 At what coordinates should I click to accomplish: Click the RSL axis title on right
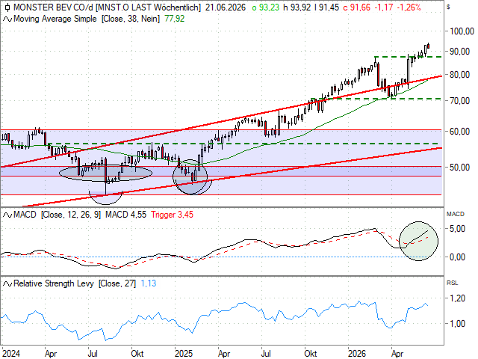point(453,283)
